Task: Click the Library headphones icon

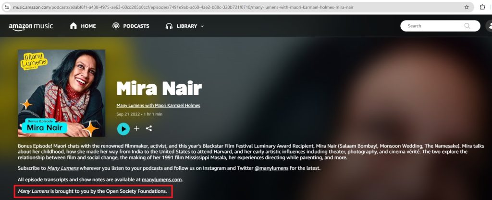Action: (x=169, y=26)
